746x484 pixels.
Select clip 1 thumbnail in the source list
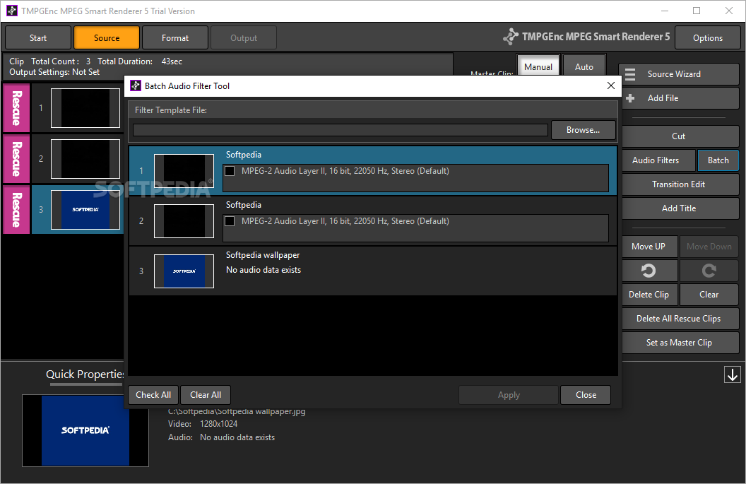[x=85, y=108]
